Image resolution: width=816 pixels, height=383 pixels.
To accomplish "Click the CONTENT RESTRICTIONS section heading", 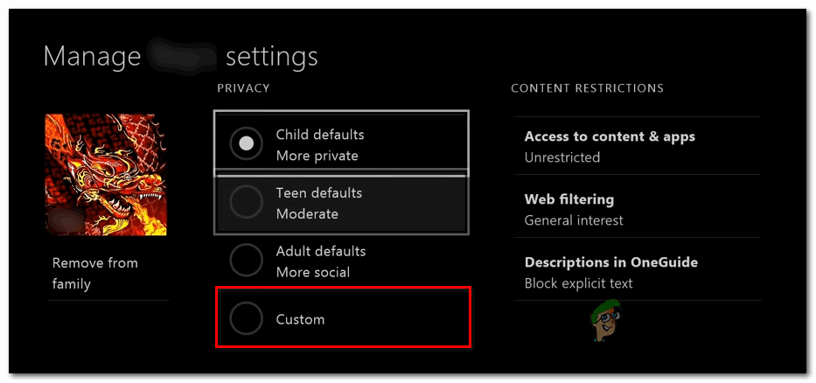I will [587, 88].
